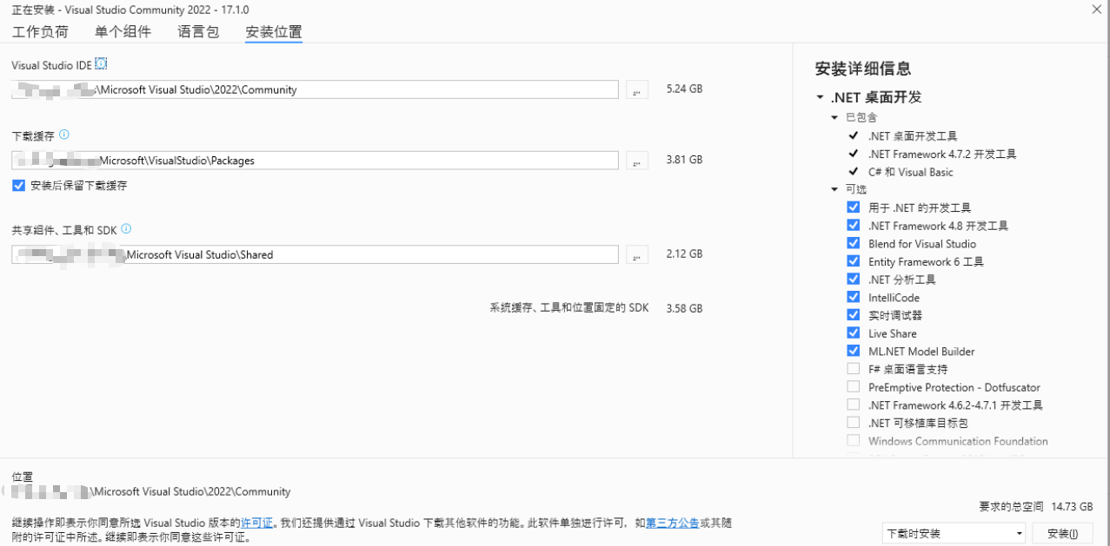Screen dimensions: 1110x546
Task: Click the 2.12 GB size value
Action: (x=684, y=253)
